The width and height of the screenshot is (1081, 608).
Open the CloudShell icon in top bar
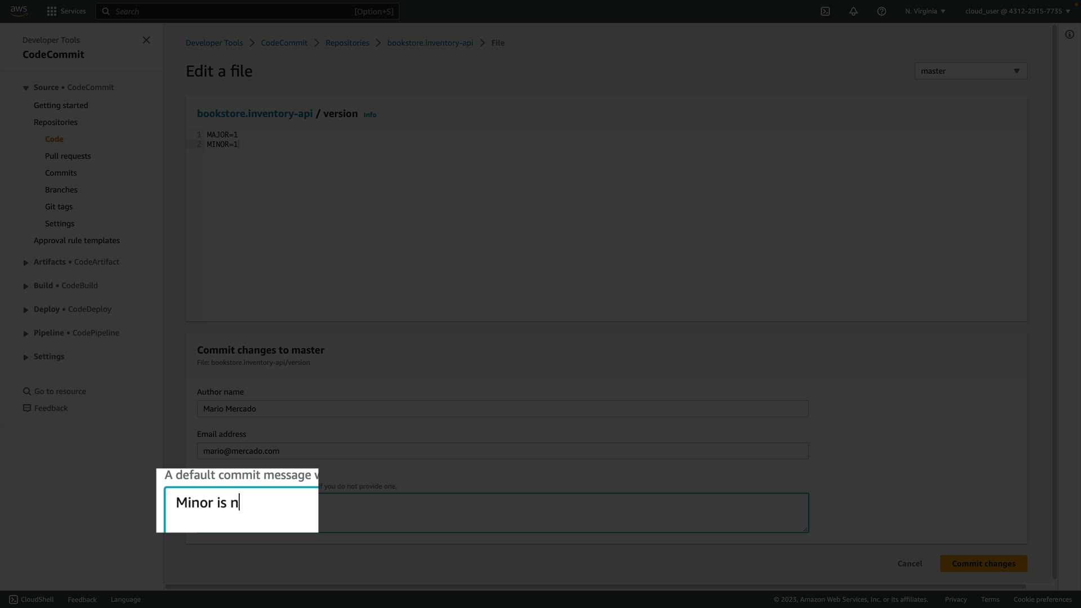pos(825,11)
